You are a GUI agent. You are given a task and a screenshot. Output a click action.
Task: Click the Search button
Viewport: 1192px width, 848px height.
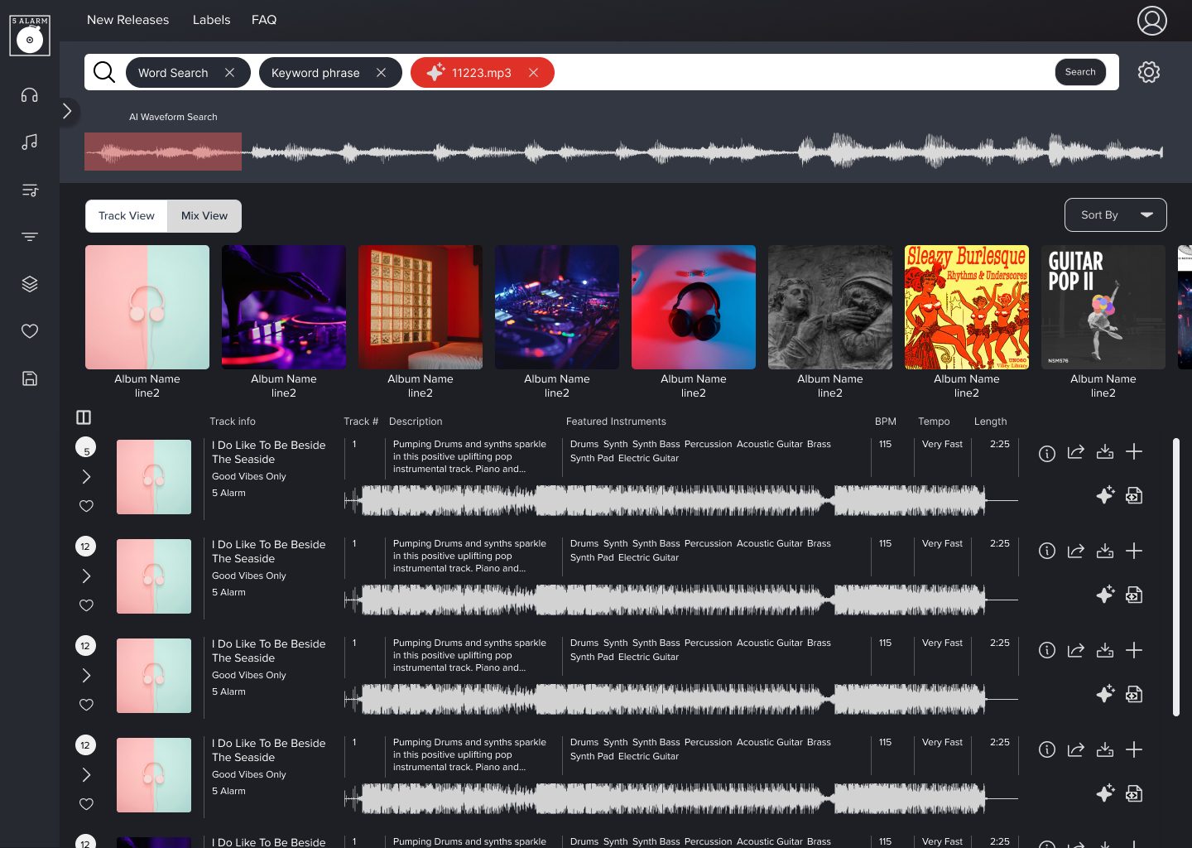point(1080,72)
